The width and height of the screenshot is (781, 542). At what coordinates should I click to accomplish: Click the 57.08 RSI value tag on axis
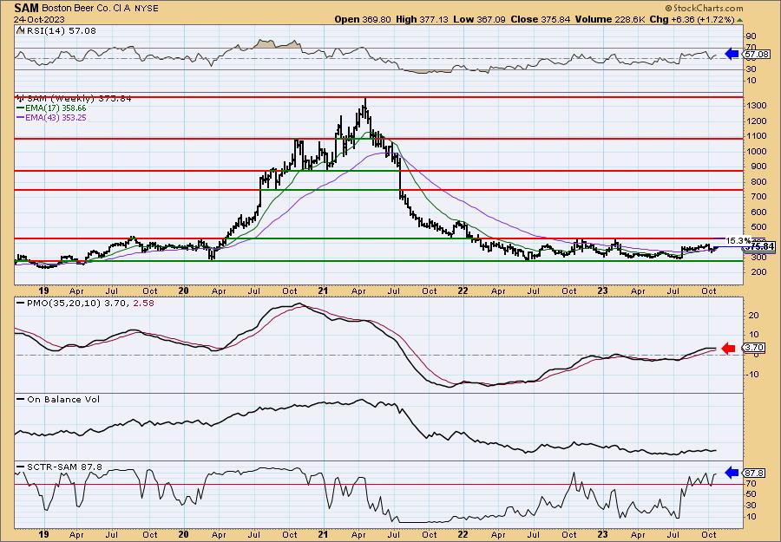tap(757, 54)
